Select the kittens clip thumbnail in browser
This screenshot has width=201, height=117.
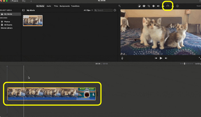pyautogui.click(x=33, y=20)
